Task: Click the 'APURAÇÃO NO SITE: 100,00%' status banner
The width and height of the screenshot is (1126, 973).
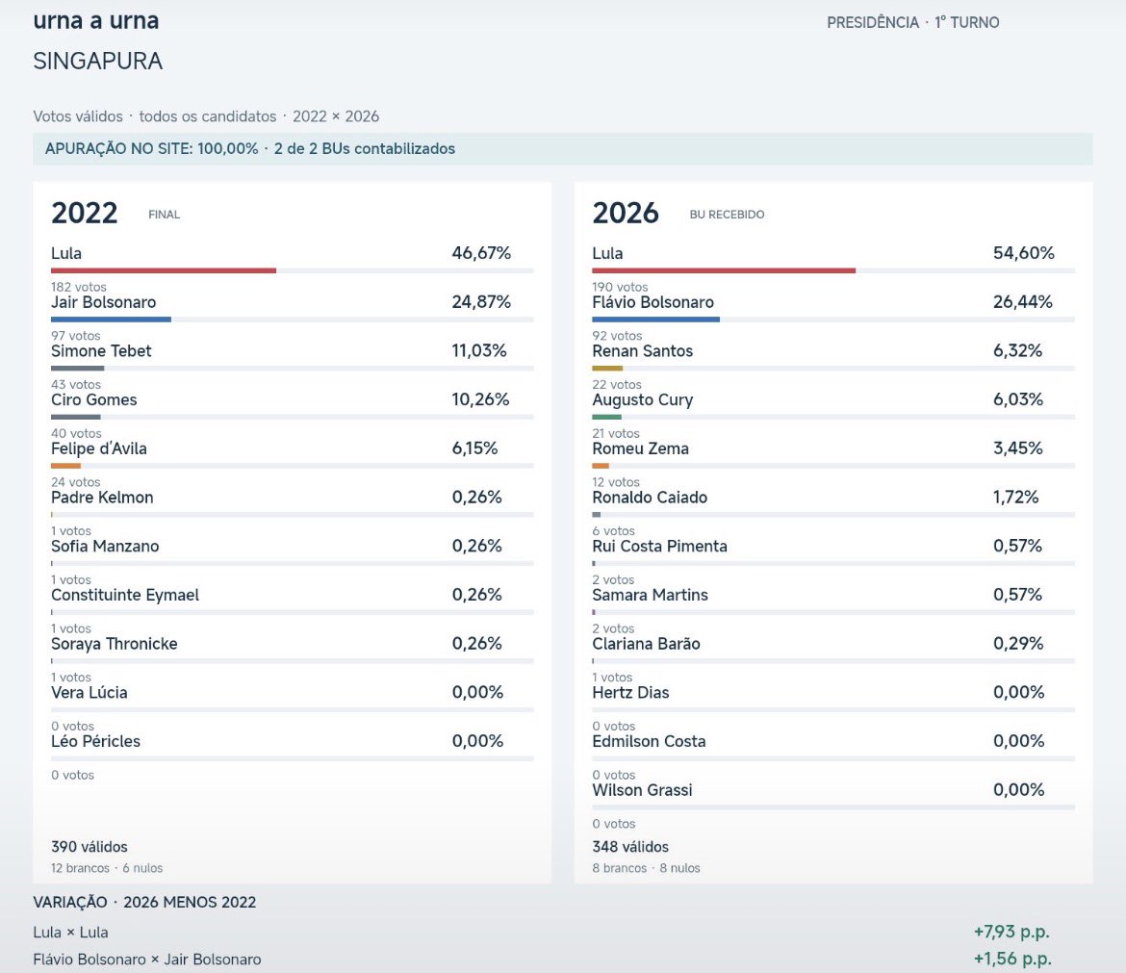Action: (562, 148)
